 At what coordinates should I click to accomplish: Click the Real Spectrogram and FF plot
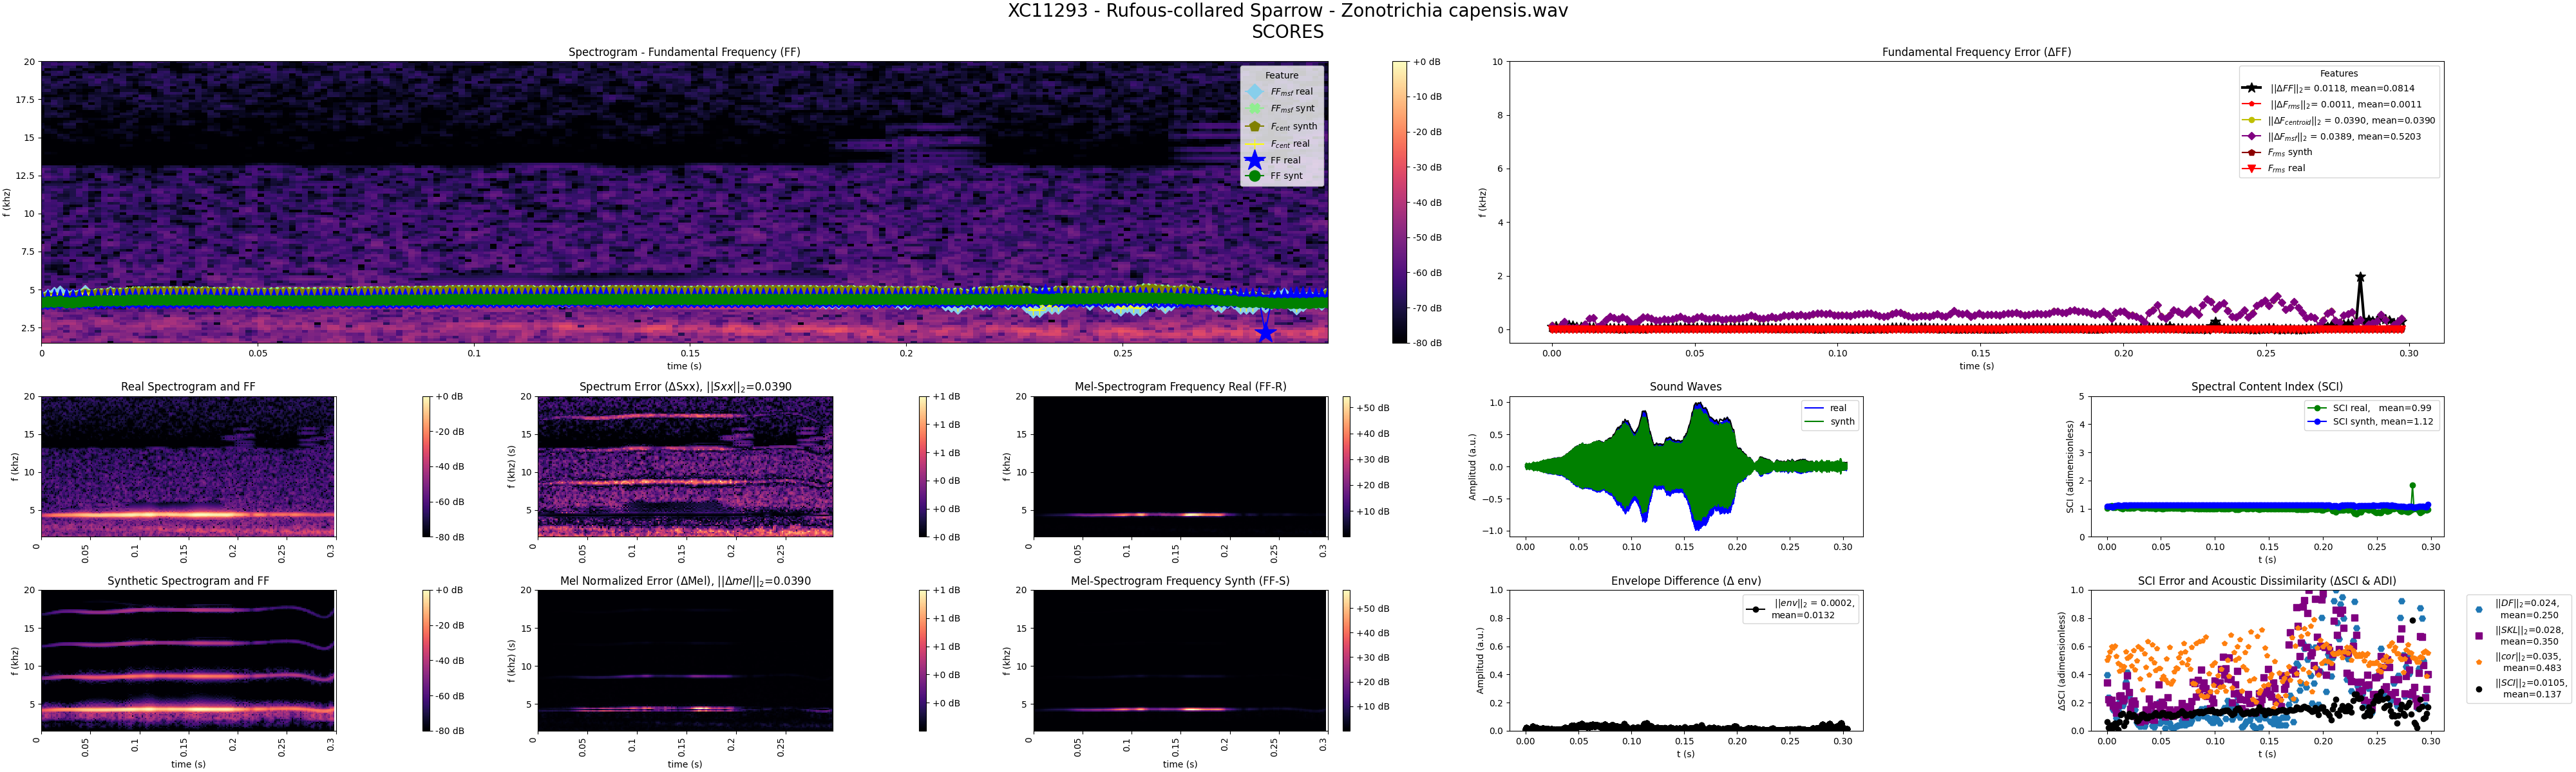point(187,466)
